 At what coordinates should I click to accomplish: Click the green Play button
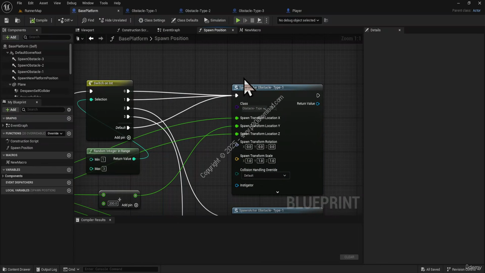click(238, 20)
